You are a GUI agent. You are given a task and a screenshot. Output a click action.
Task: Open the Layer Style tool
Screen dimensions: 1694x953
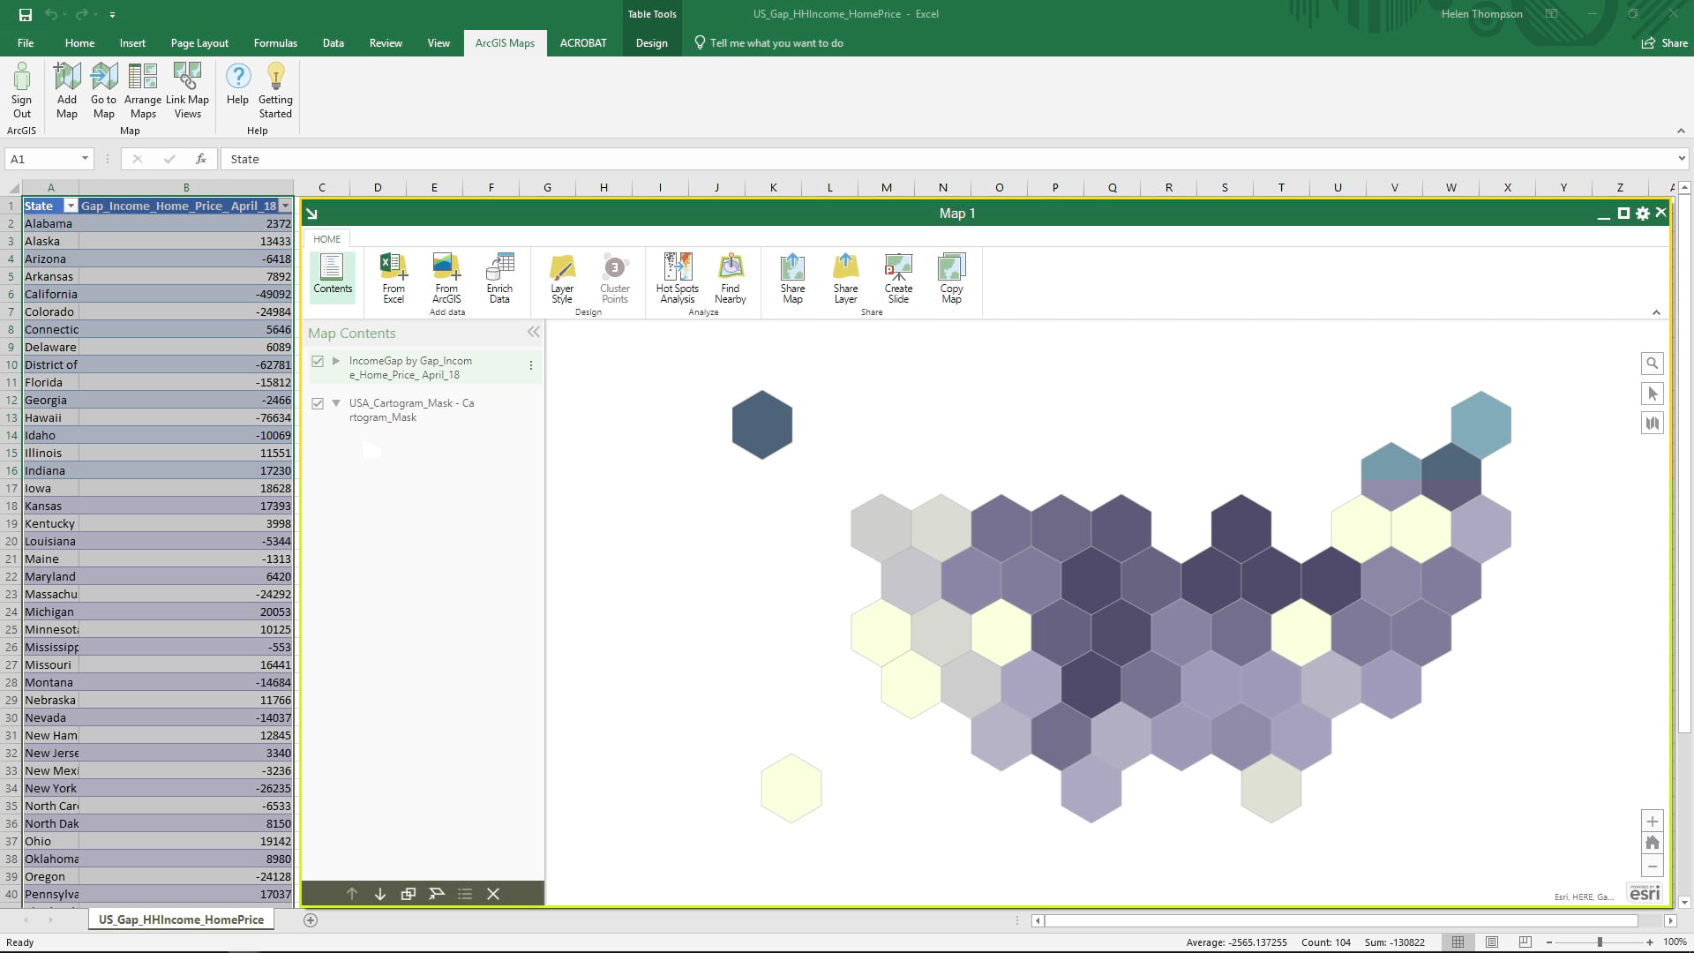click(x=561, y=278)
